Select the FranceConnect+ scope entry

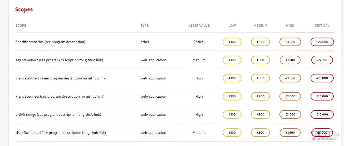coord(61,78)
